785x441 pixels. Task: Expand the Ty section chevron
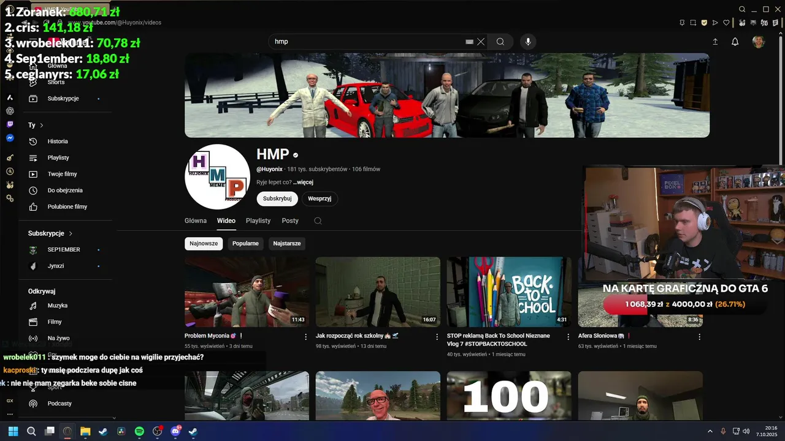[42, 126]
